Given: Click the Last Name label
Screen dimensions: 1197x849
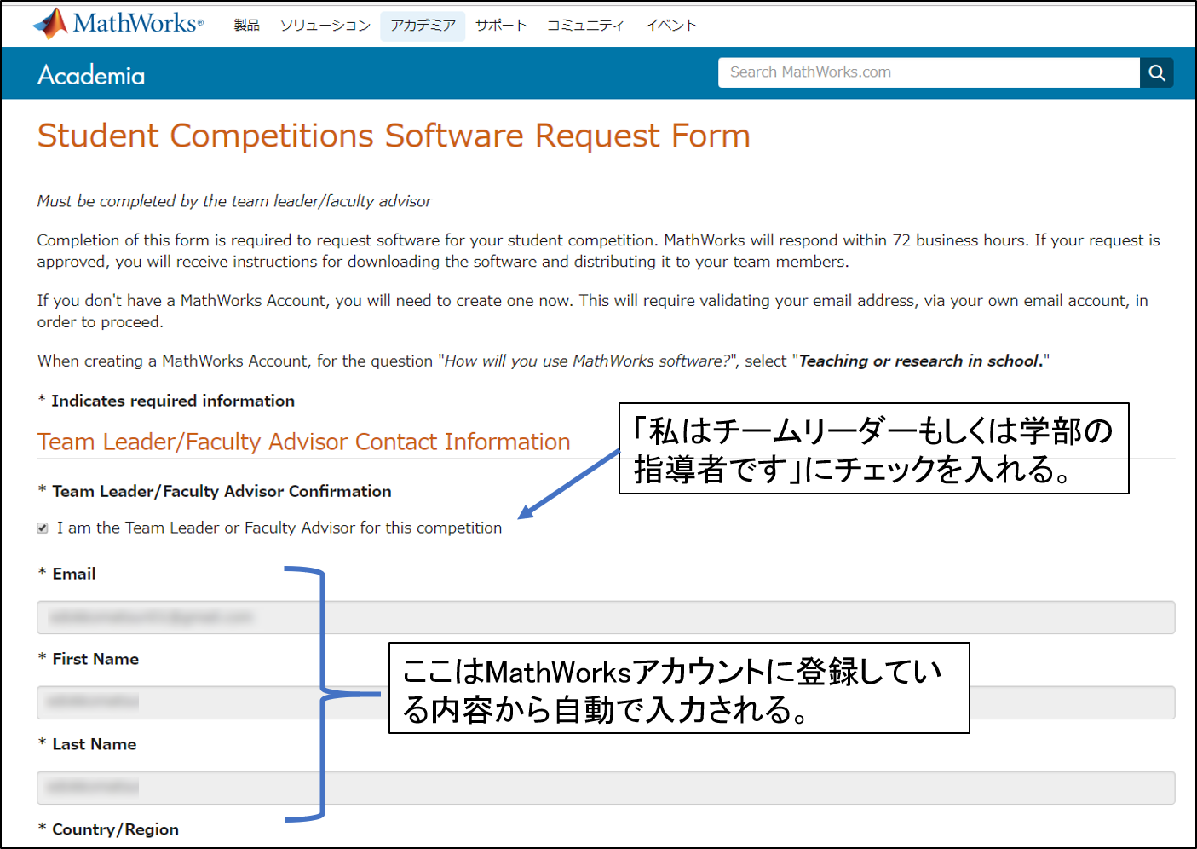Looking at the screenshot, I should click(x=95, y=744).
